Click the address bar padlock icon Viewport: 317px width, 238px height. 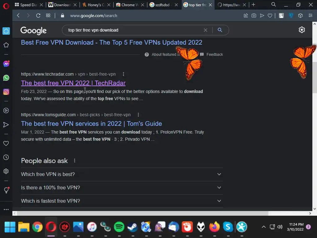63,15
